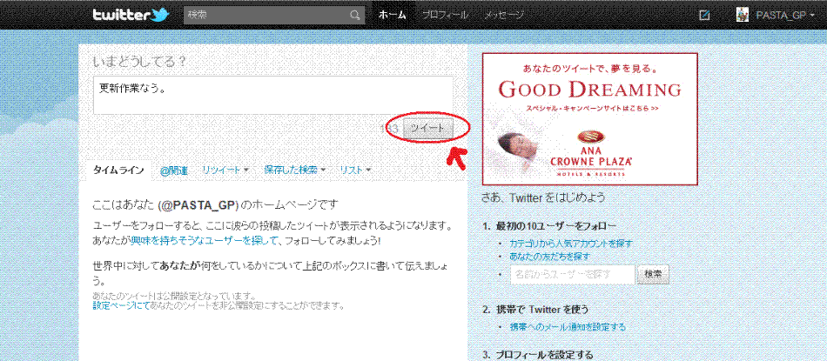This screenshot has width=827, height=361.
Task: Click the Twitter bird logo
Action: [160, 15]
